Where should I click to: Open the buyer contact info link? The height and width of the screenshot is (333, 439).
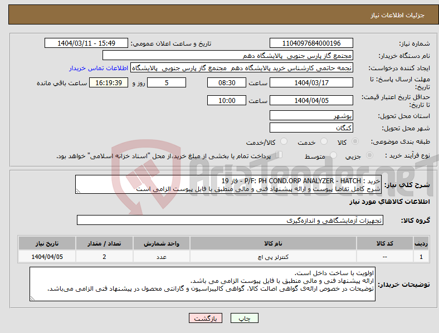coord(99,68)
